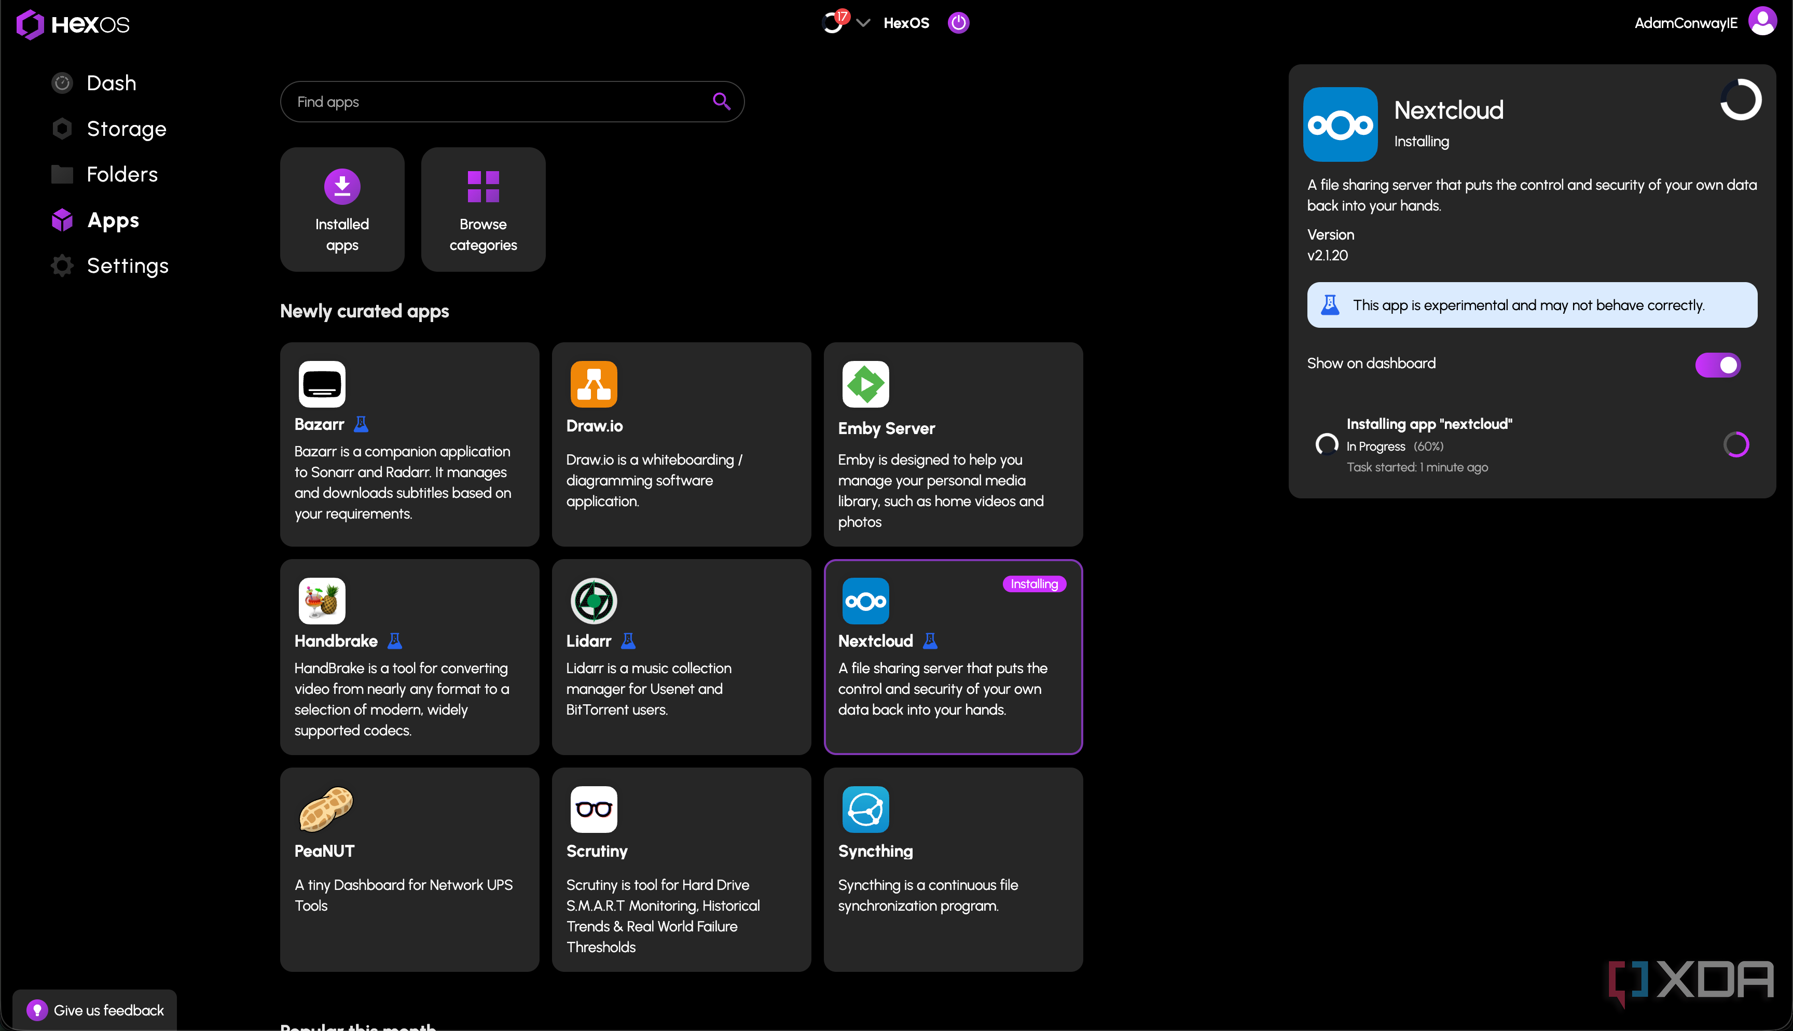Screen dimensions: 1793x1031
Task: Click Newly curated apps heading
Action: coord(364,312)
